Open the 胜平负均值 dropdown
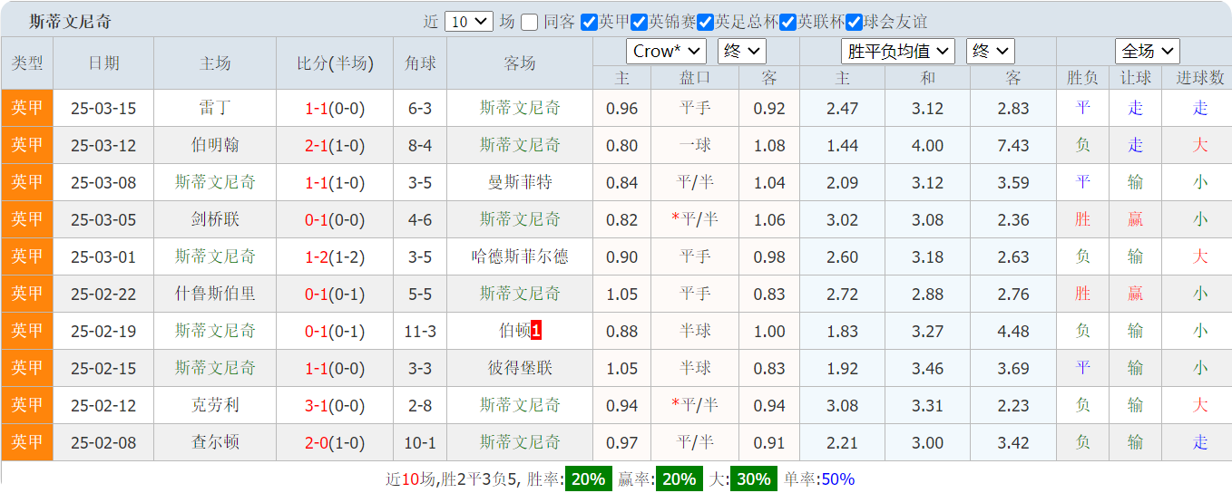Screen dimensions: 1232x493 [x=897, y=52]
